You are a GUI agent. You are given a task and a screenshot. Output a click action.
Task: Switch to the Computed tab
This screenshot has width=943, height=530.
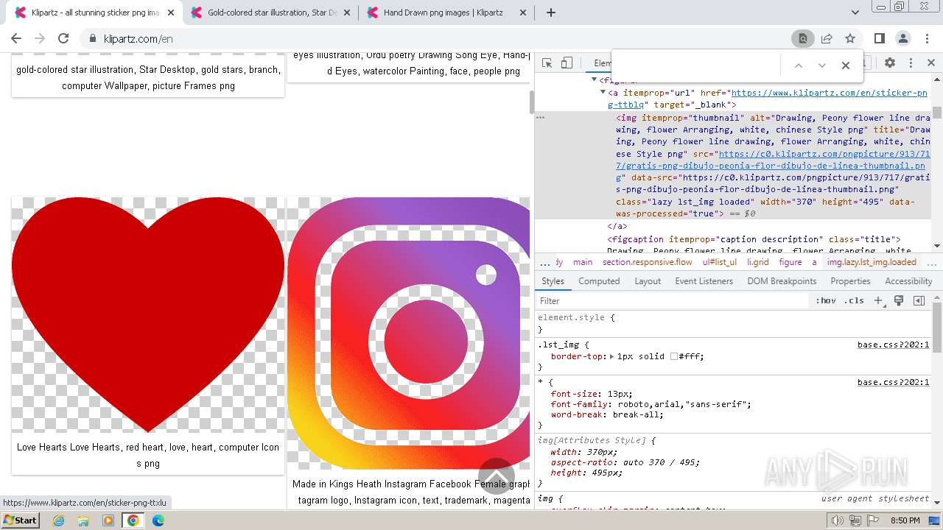[x=599, y=281]
